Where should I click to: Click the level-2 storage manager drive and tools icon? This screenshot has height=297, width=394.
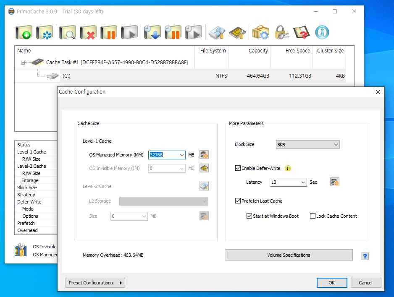click(217, 32)
